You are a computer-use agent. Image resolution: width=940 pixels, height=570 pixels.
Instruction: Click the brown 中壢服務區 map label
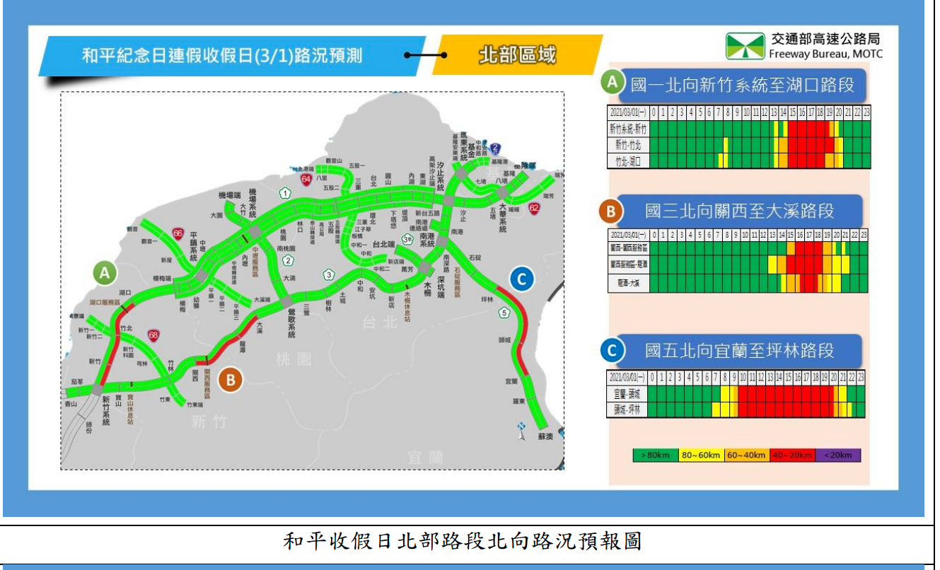coord(255,263)
